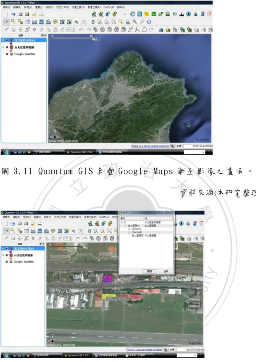Select Zoom Out magnifier in coastline window
256x362 pixels.
click(107, 22)
